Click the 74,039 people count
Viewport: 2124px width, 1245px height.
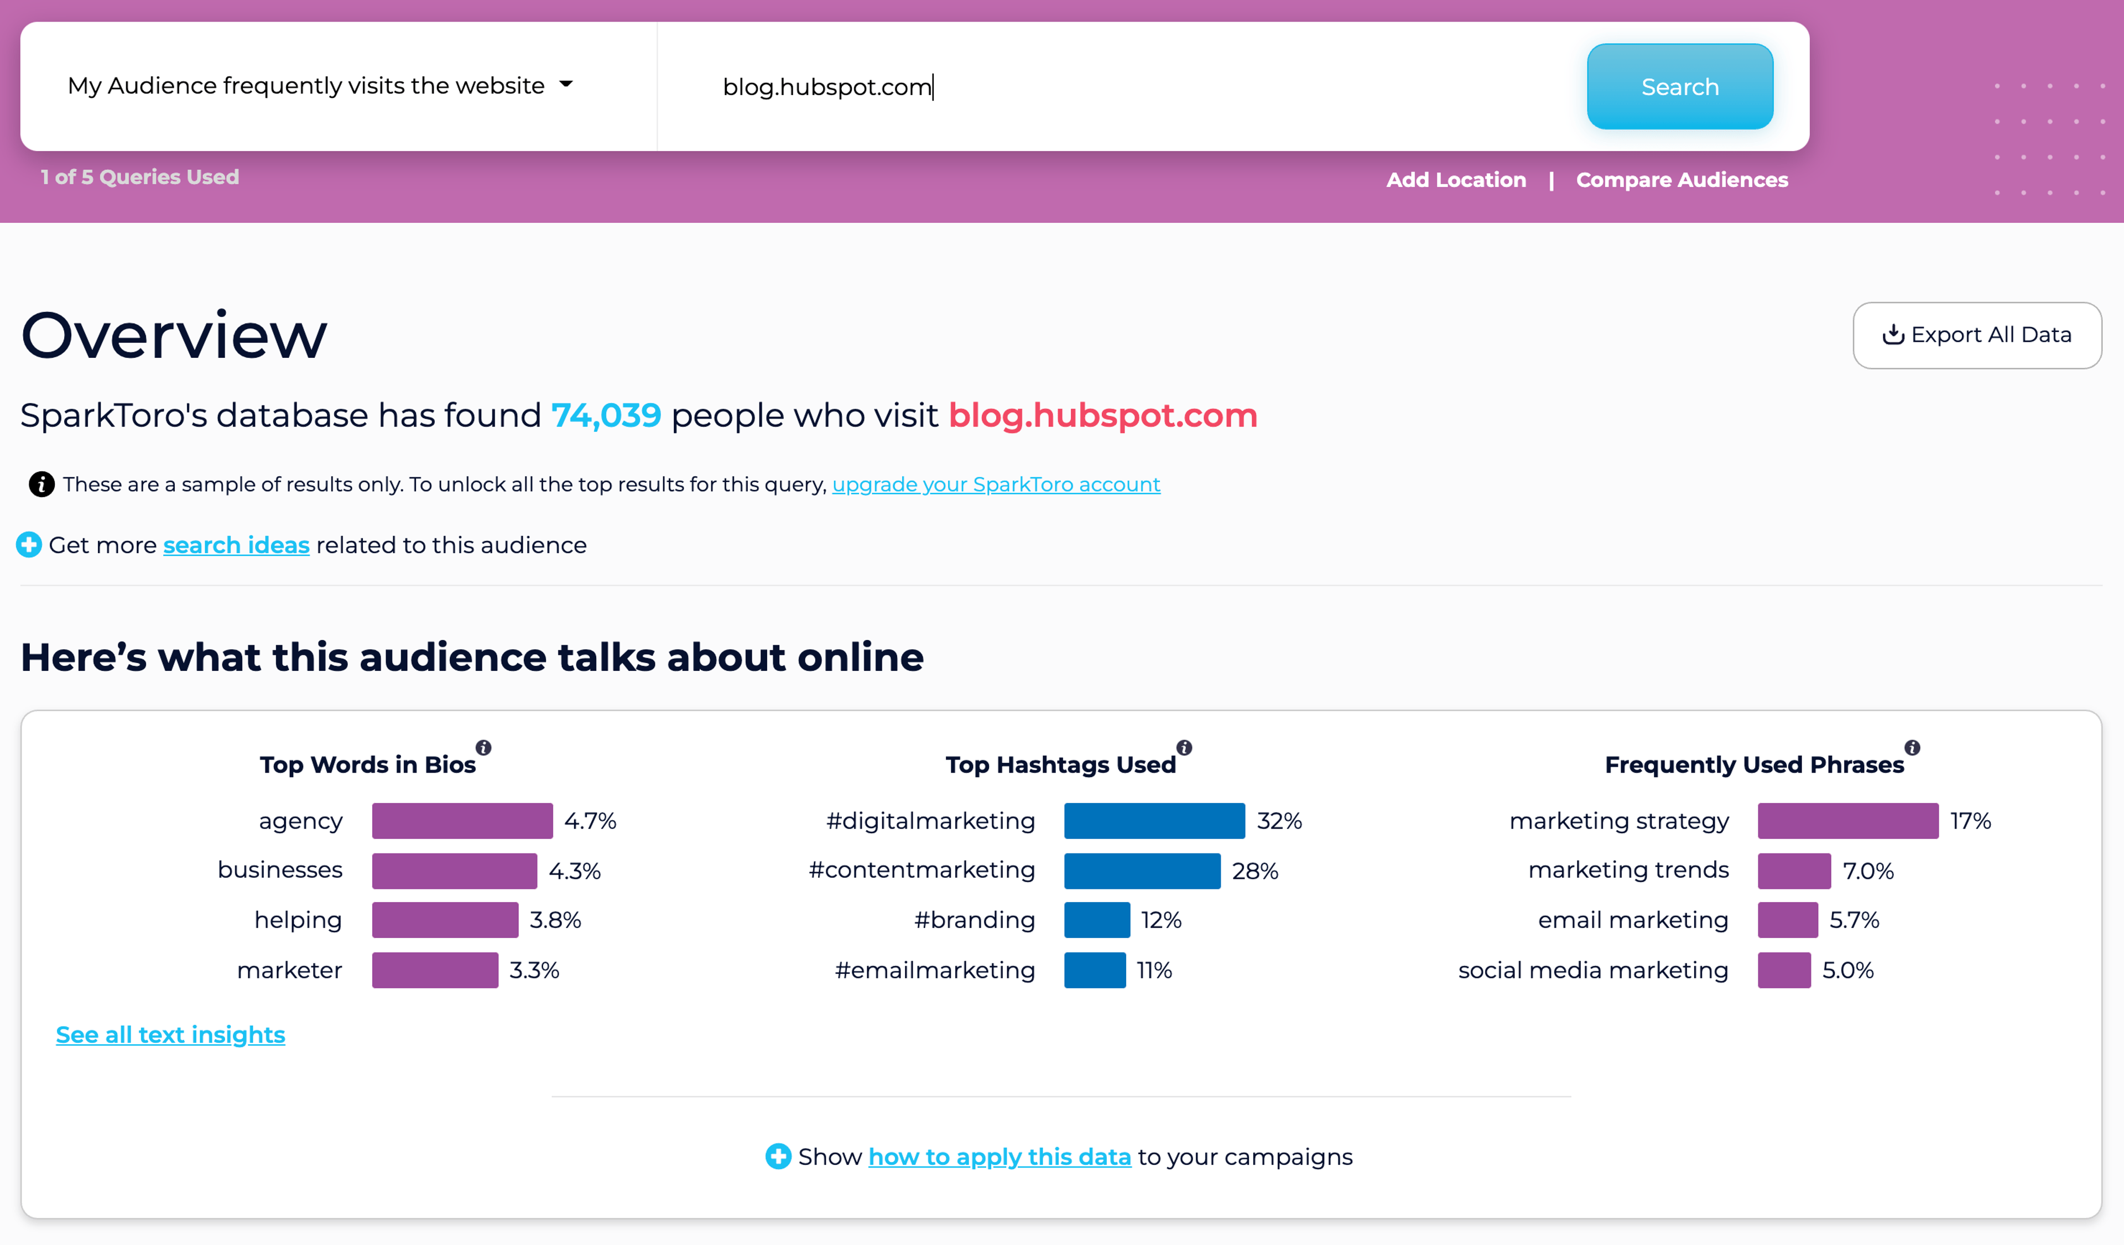click(x=606, y=415)
